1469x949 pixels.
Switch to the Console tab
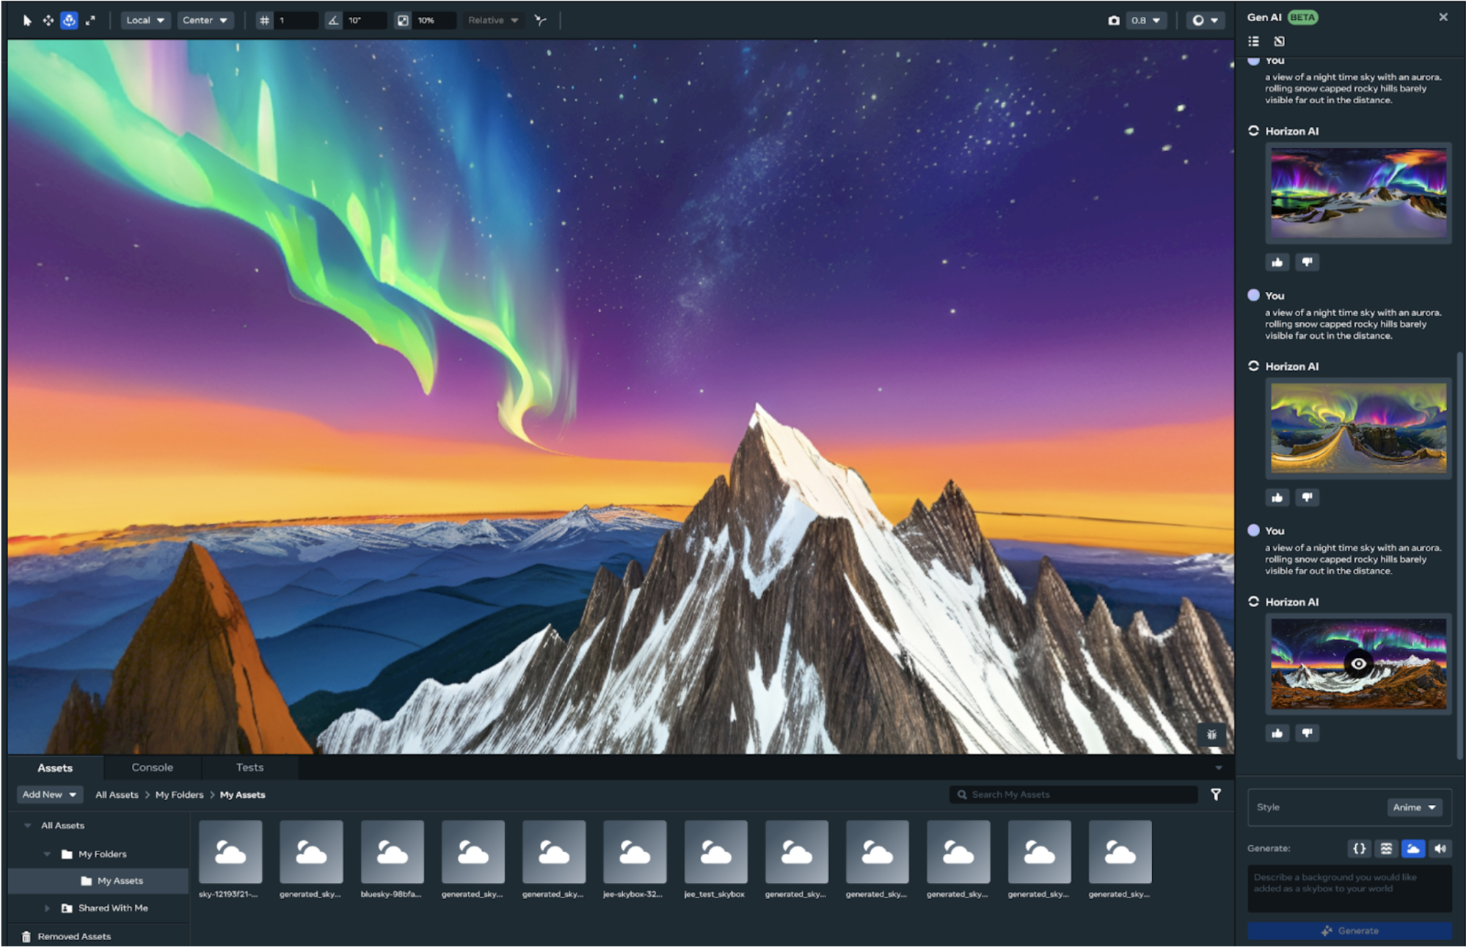tap(153, 768)
